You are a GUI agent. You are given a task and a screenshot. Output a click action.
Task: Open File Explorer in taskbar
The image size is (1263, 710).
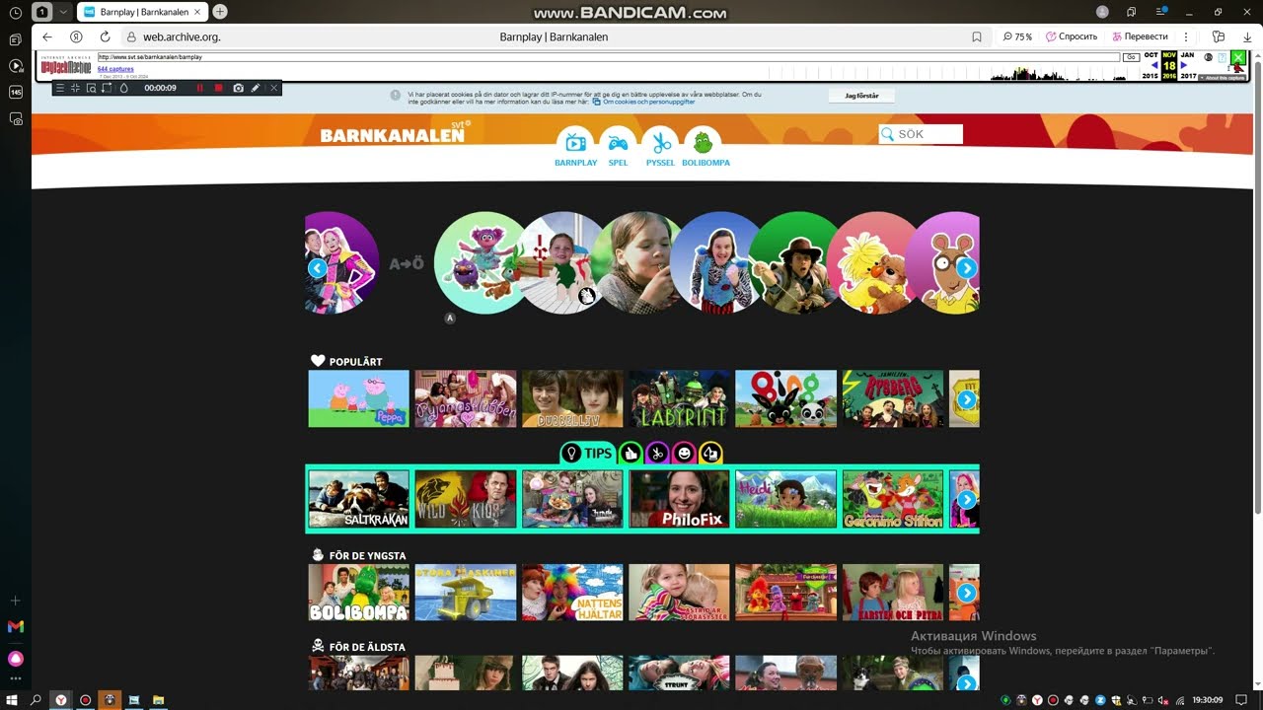click(x=157, y=700)
